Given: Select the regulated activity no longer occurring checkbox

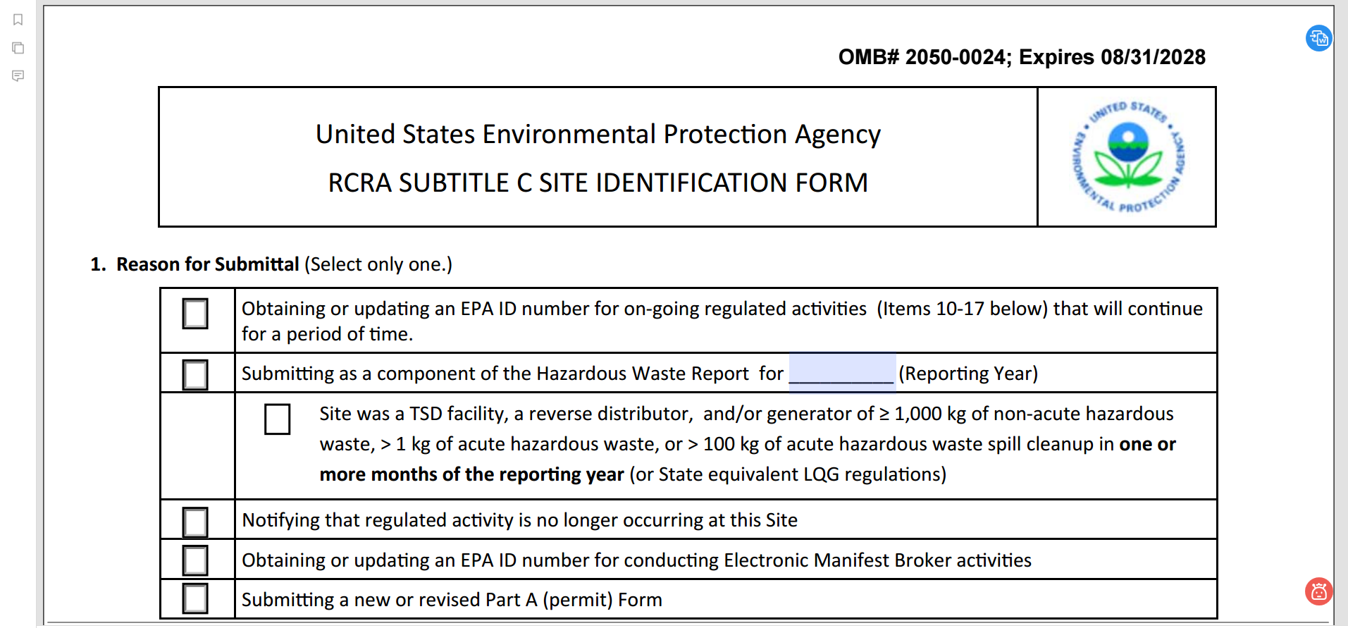Looking at the screenshot, I should click(x=195, y=522).
